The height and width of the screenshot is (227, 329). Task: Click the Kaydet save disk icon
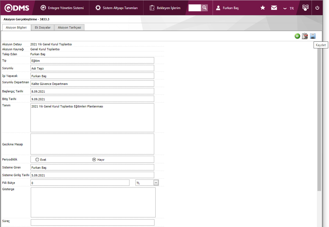click(313, 36)
